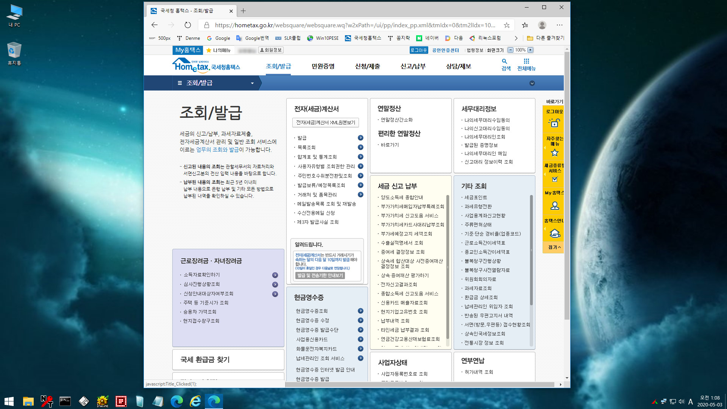Click the Windows Start button
This screenshot has width=727, height=409.
9,401
